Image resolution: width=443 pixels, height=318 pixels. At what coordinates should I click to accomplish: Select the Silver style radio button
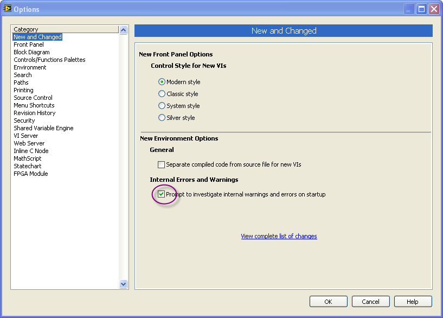(x=162, y=118)
